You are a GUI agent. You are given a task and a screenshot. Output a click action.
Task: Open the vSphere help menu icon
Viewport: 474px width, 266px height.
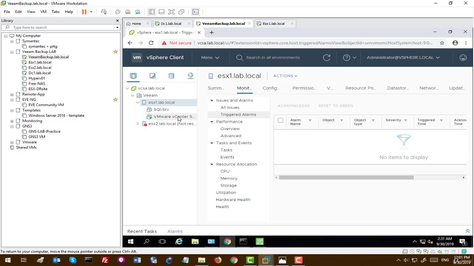pos(347,58)
